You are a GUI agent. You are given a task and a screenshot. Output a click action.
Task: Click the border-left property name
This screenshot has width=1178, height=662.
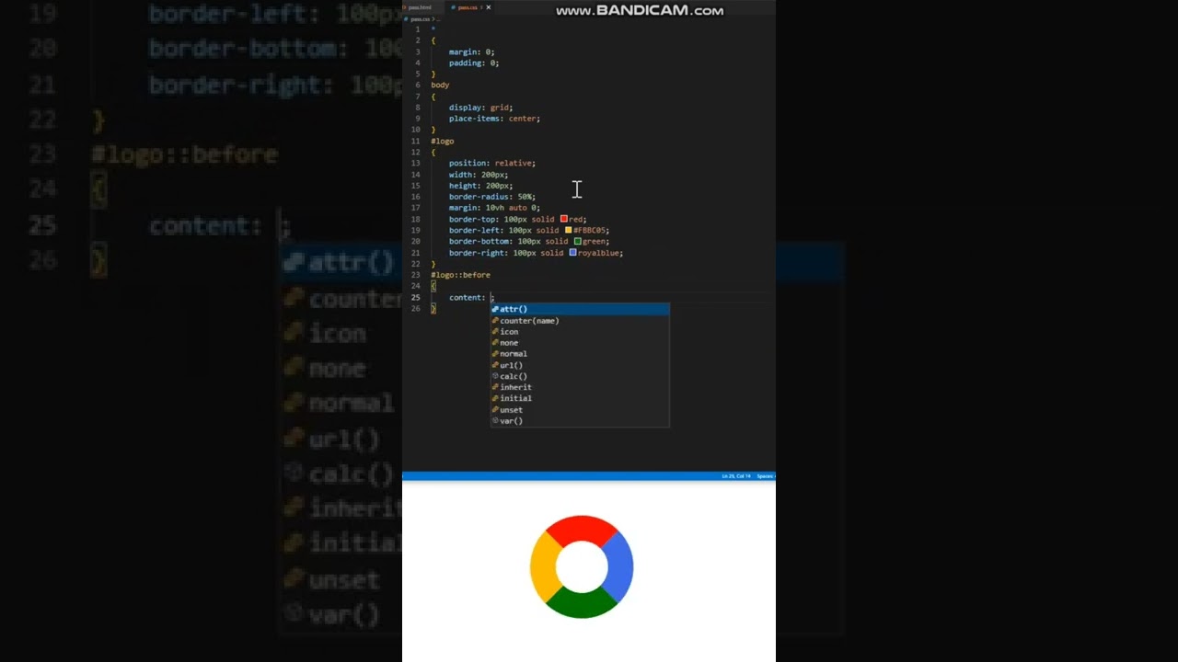pos(476,230)
